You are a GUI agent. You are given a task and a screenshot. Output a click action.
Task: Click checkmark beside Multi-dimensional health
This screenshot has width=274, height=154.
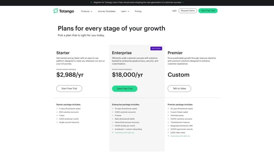113,119
